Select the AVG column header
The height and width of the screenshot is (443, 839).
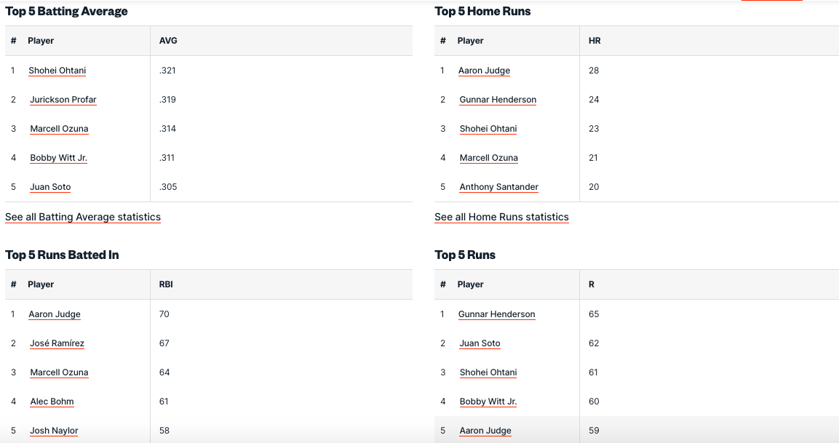coord(168,41)
